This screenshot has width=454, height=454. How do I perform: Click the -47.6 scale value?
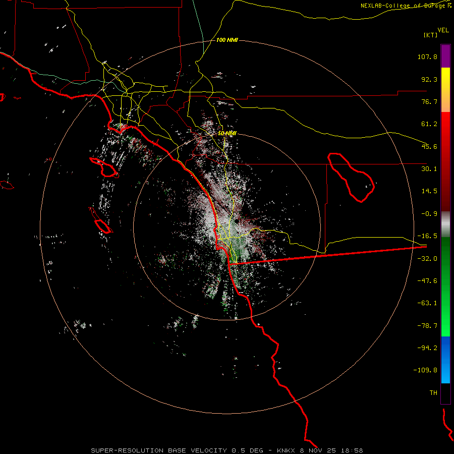427,281
